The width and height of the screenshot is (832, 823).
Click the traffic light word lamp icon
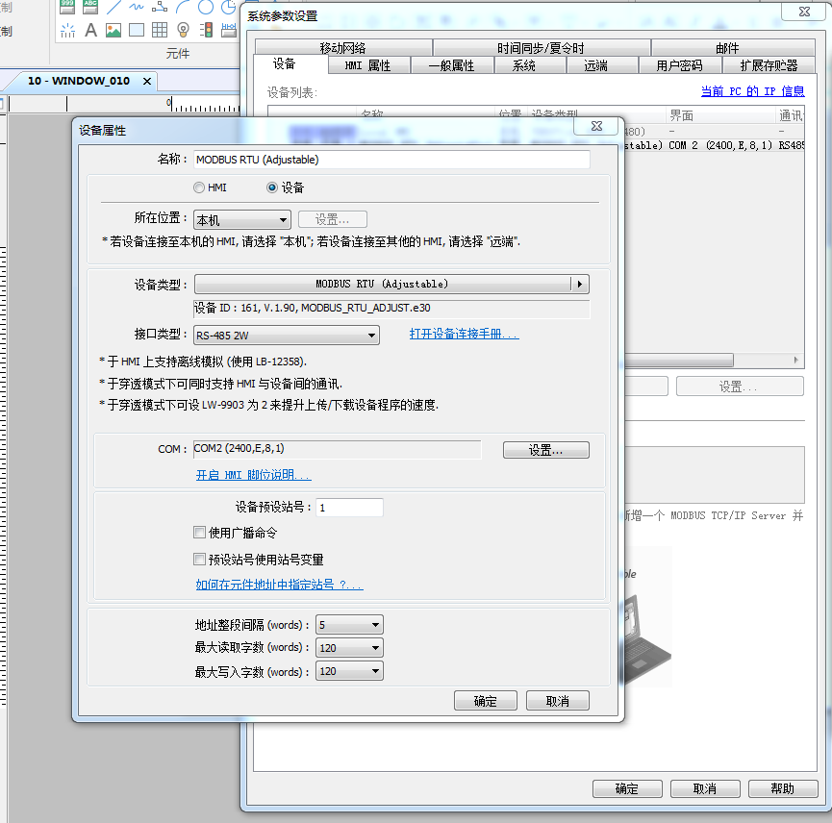[x=206, y=30]
